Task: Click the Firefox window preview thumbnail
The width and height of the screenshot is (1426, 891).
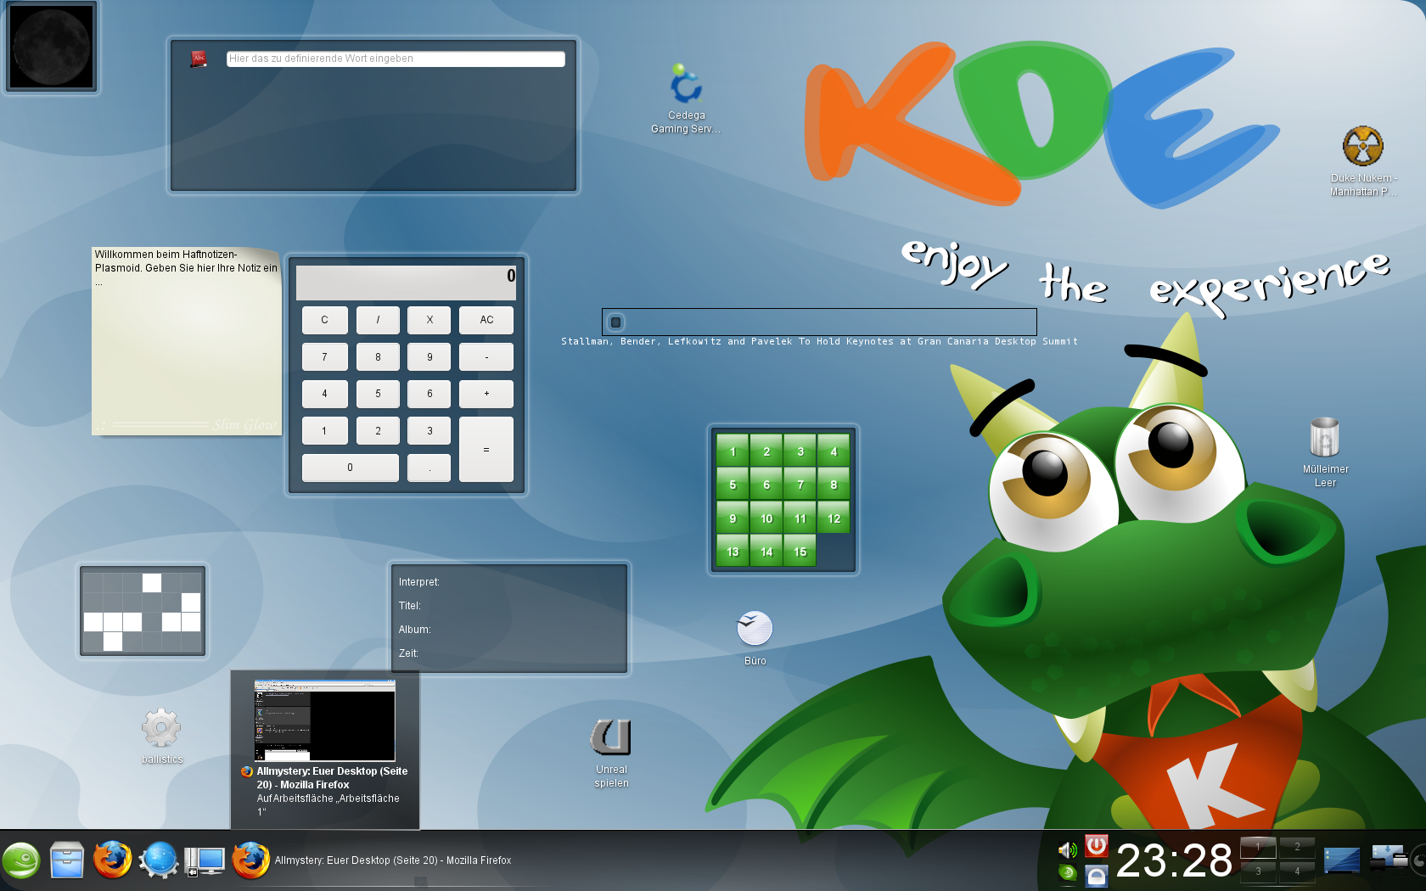Action: pyautogui.click(x=324, y=720)
